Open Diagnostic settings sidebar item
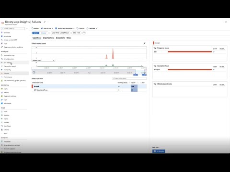 (x=10, y=96)
